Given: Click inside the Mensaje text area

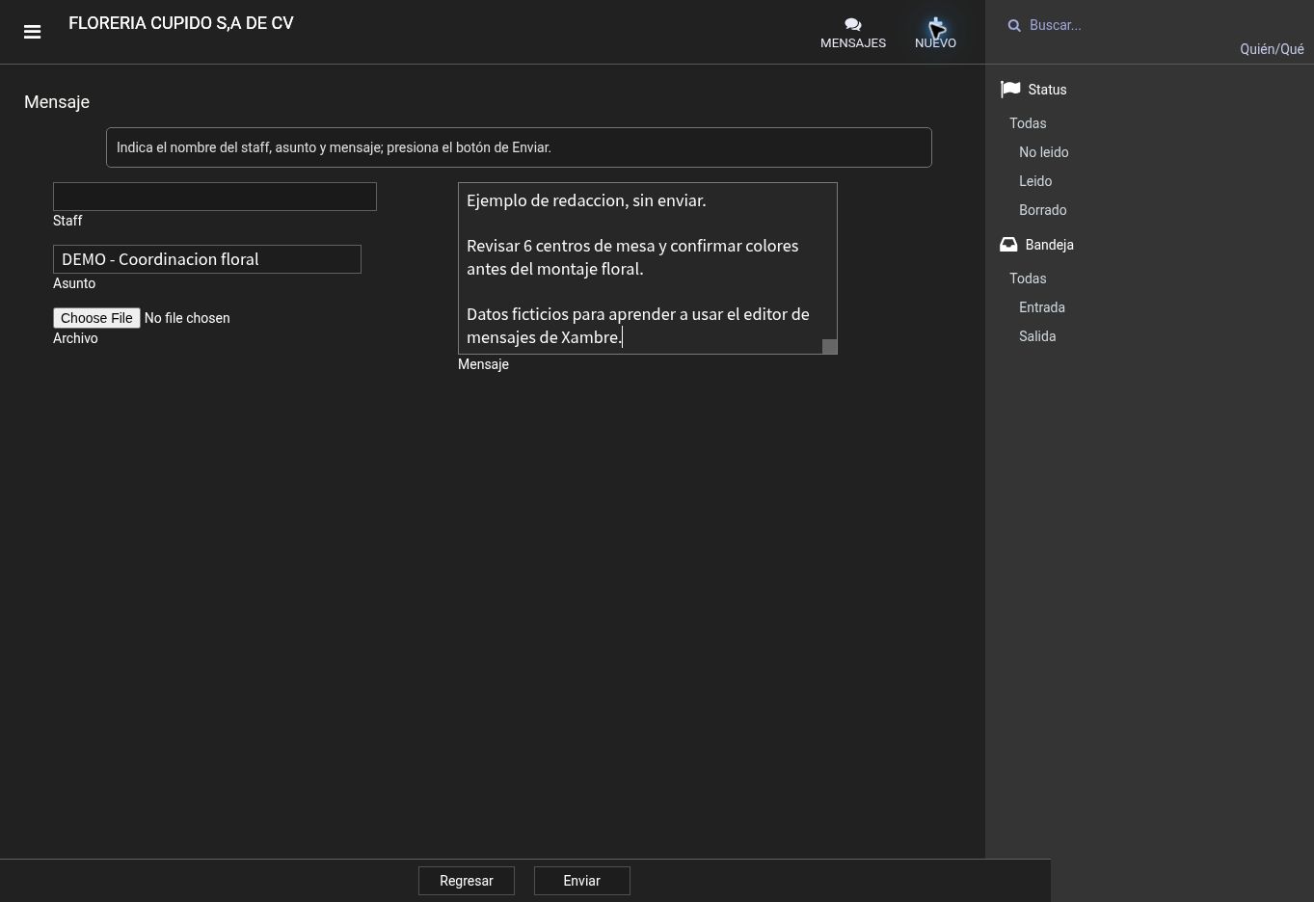Looking at the screenshot, I should click(x=648, y=268).
